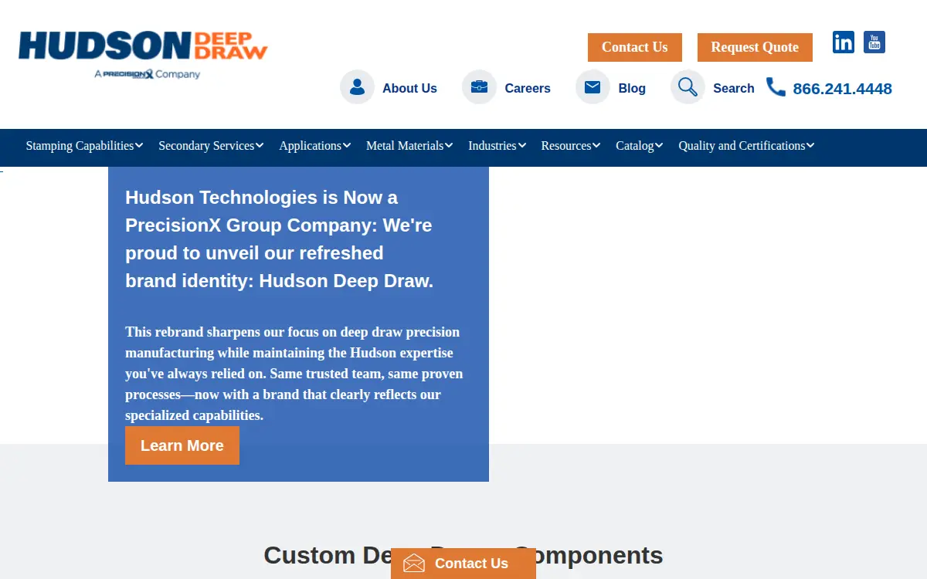This screenshot has height=579, width=927.
Task: Open the Applications menu item
Action: [311, 145]
